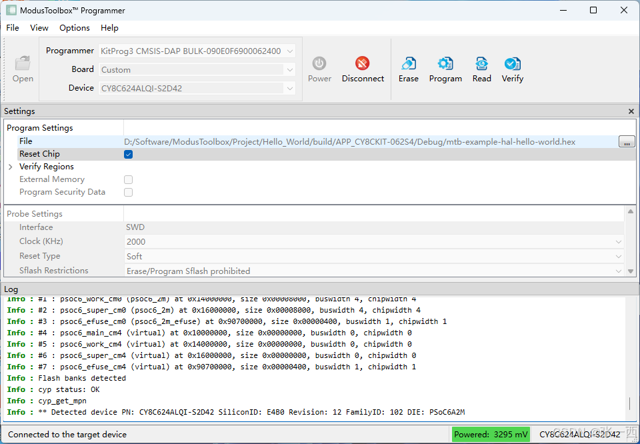Toggle the External Memory checkbox
Screen dimensions: 640x444
coord(128,179)
